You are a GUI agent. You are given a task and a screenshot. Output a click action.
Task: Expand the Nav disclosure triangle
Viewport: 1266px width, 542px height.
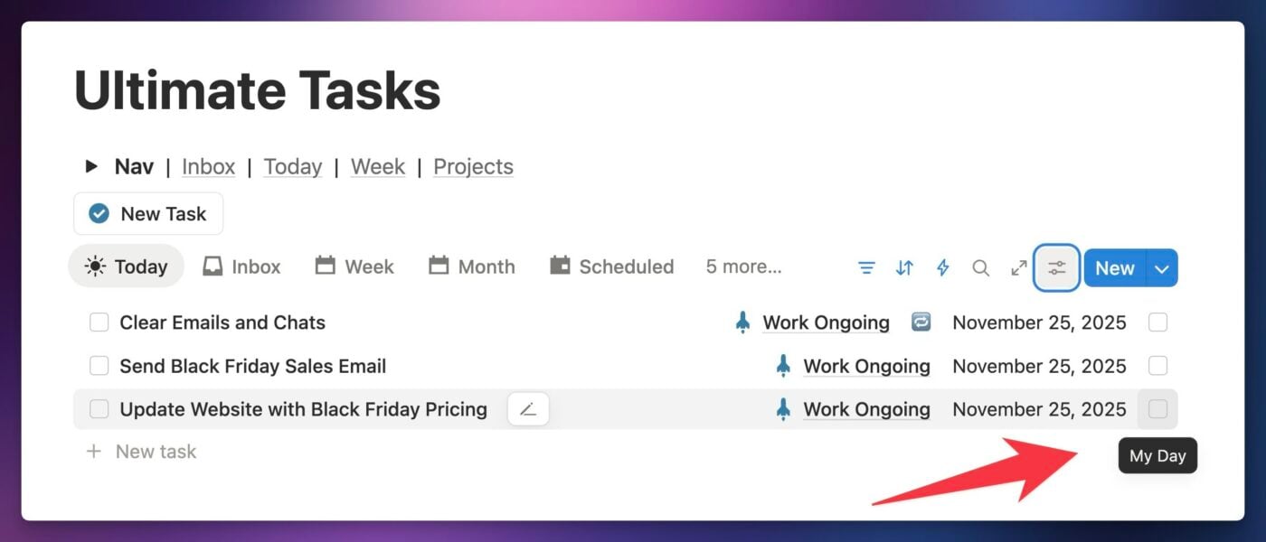(x=90, y=166)
